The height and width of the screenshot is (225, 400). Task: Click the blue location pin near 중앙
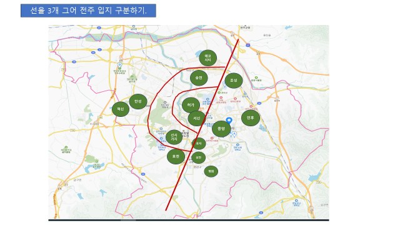coord(229,121)
